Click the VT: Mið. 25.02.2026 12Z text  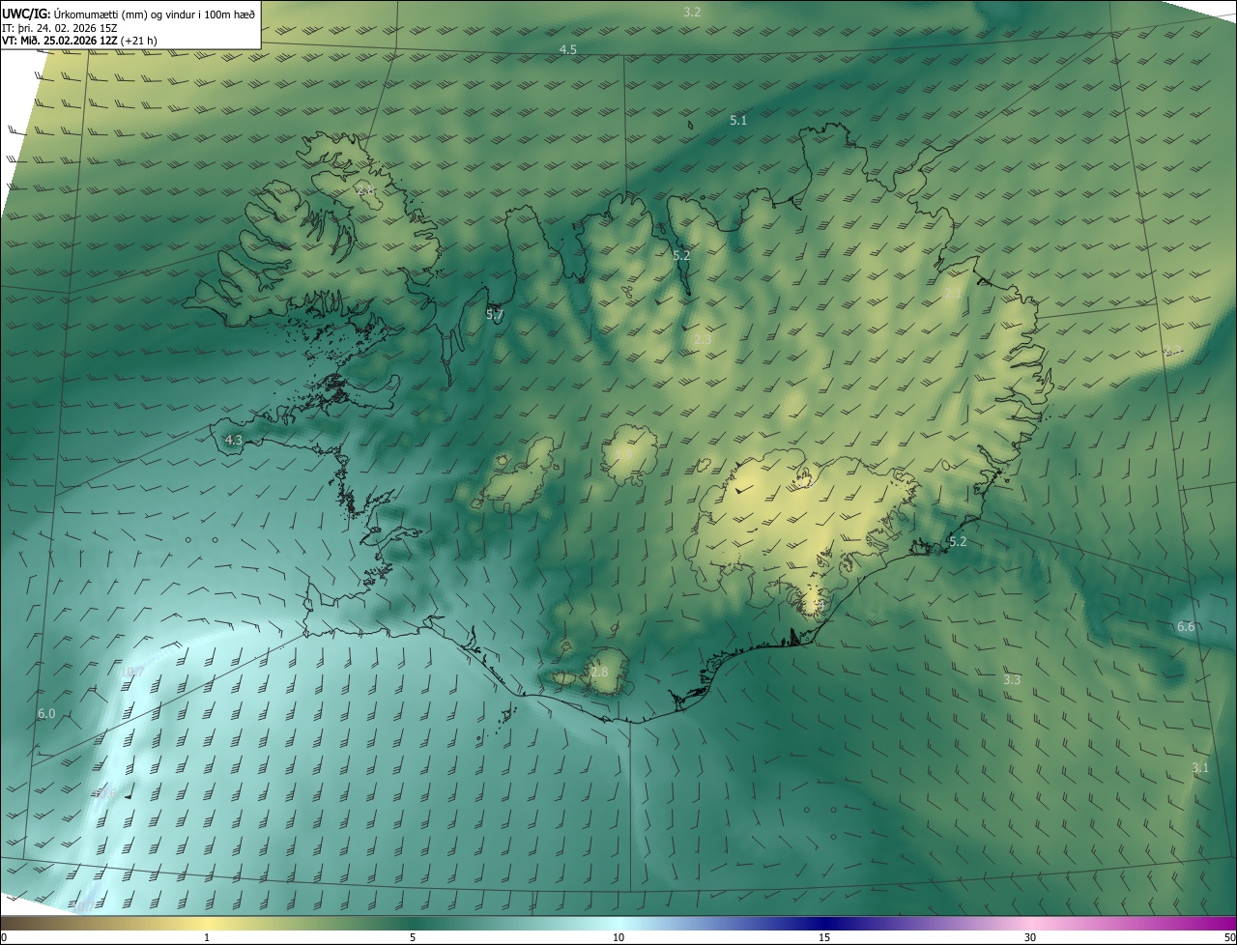(x=60, y=42)
